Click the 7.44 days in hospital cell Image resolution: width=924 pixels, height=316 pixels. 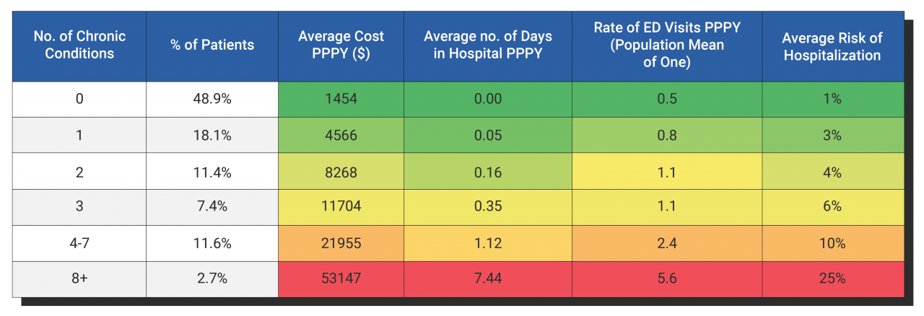click(x=488, y=279)
